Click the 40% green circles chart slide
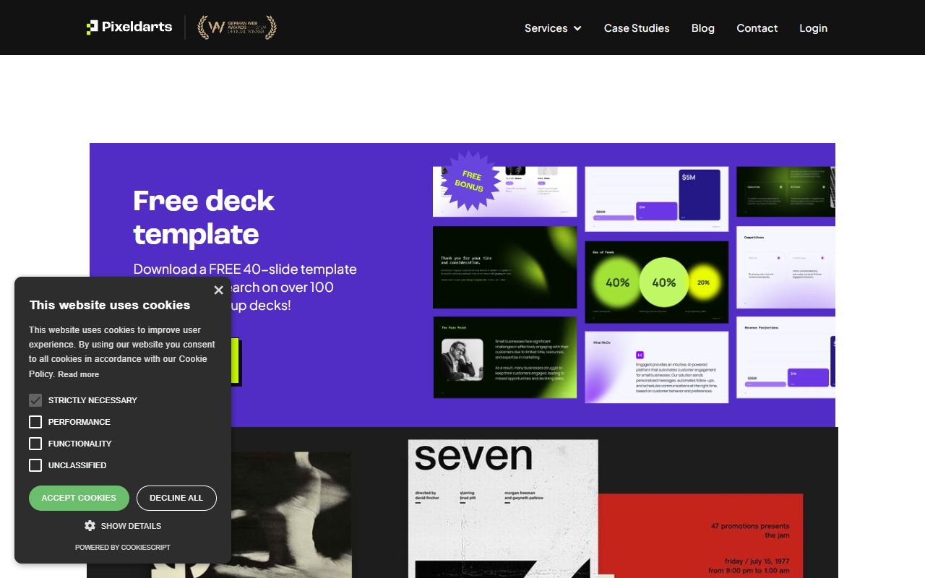This screenshot has width=925, height=578. pyautogui.click(x=656, y=282)
